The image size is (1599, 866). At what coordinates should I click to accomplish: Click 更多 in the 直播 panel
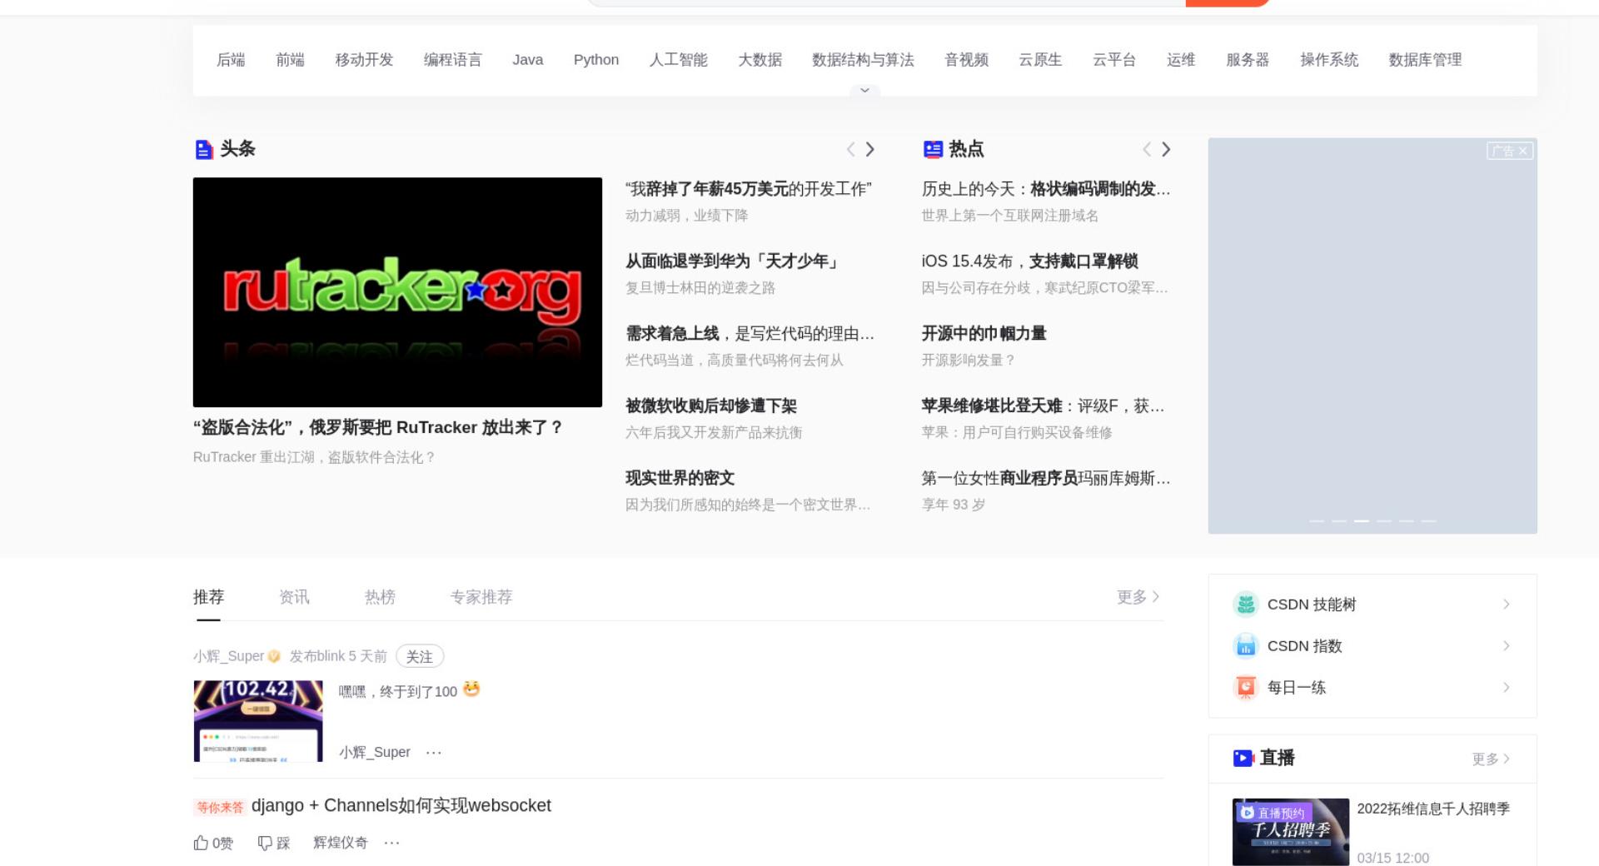pos(1491,759)
